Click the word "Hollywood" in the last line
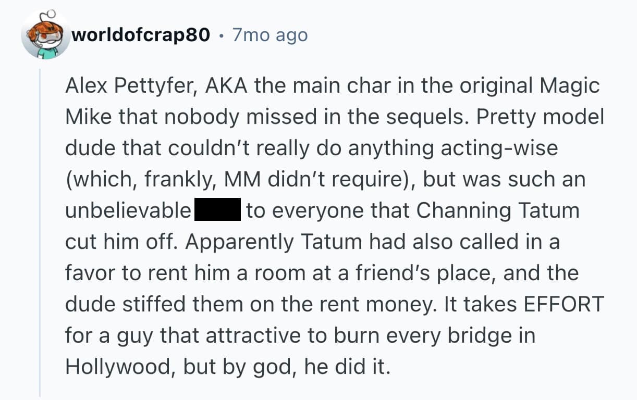Image resolution: width=637 pixels, height=400 pixels. [120, 367]
